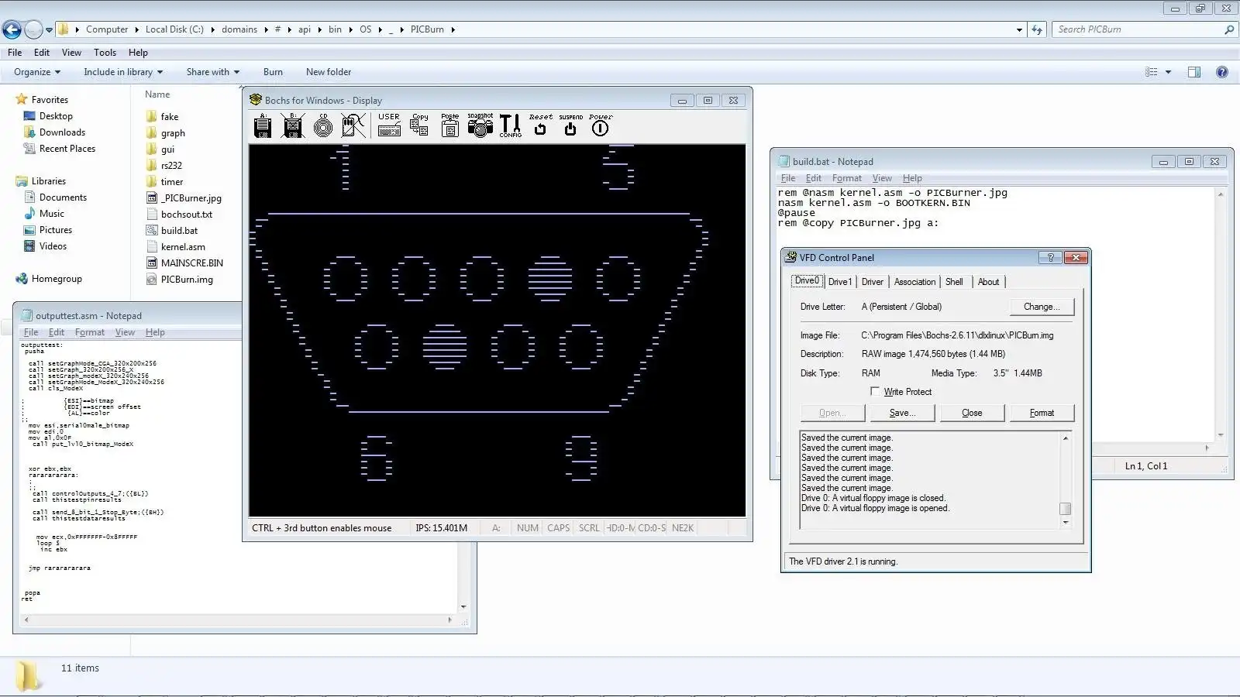Toggle the Write Protect checkbox
Viewport: 1240px width, 697px height.
click(875, 392)
